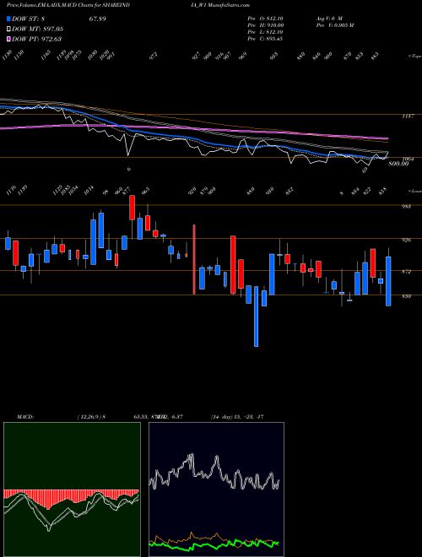422x557 pixels.
Task: Click the chart title beginning 'Price,Volume,EMA,ADX,MACD Charts for SHAREIND'
Action: click(68, 5)
